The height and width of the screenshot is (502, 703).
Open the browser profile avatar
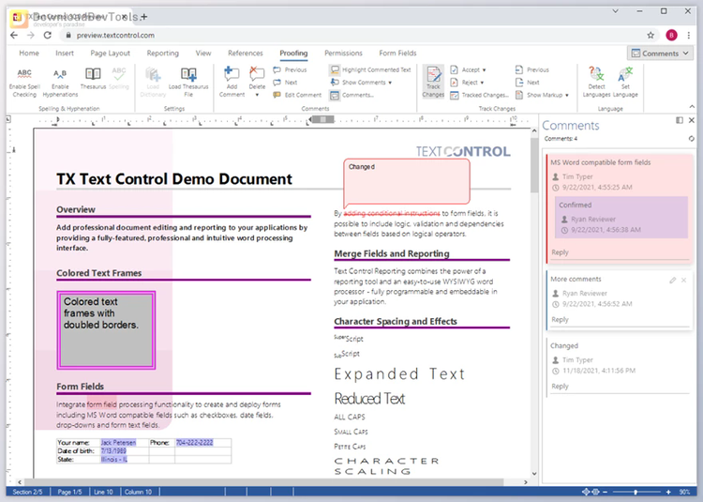(x=671, y=35)
